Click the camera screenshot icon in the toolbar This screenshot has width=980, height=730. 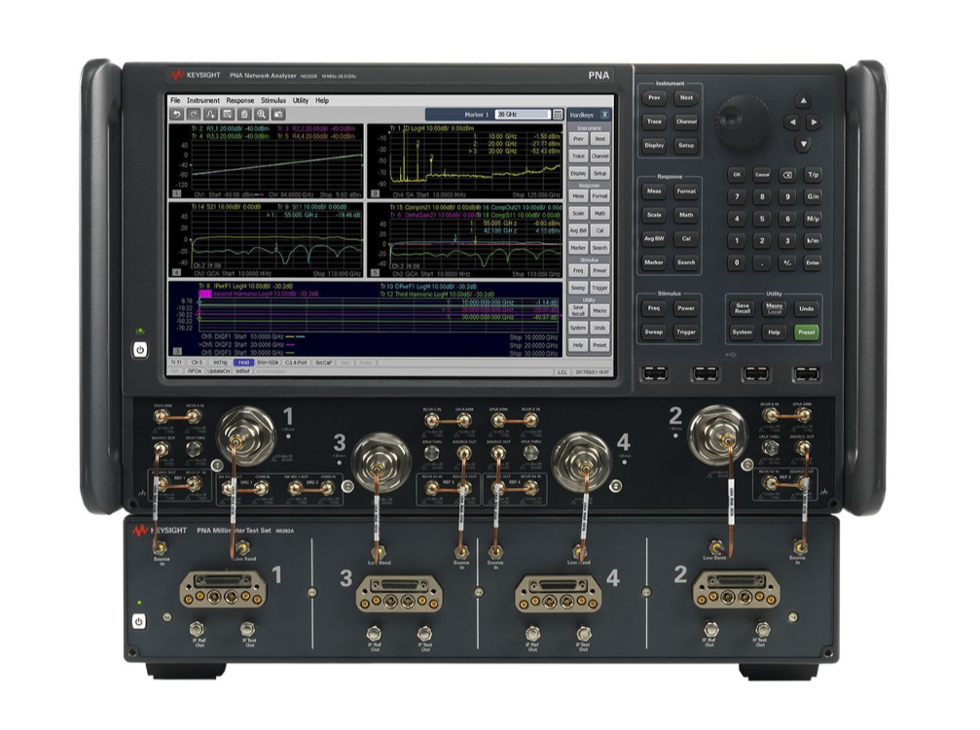278,114
